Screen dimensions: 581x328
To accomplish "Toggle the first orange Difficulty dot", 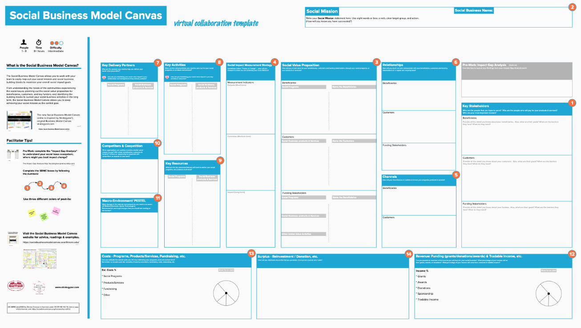I will click(52, 43).
